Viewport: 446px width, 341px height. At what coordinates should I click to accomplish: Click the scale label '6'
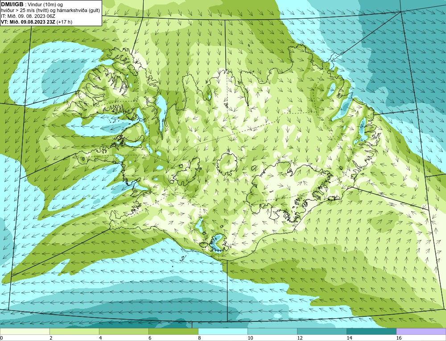(x=150, y=338)
